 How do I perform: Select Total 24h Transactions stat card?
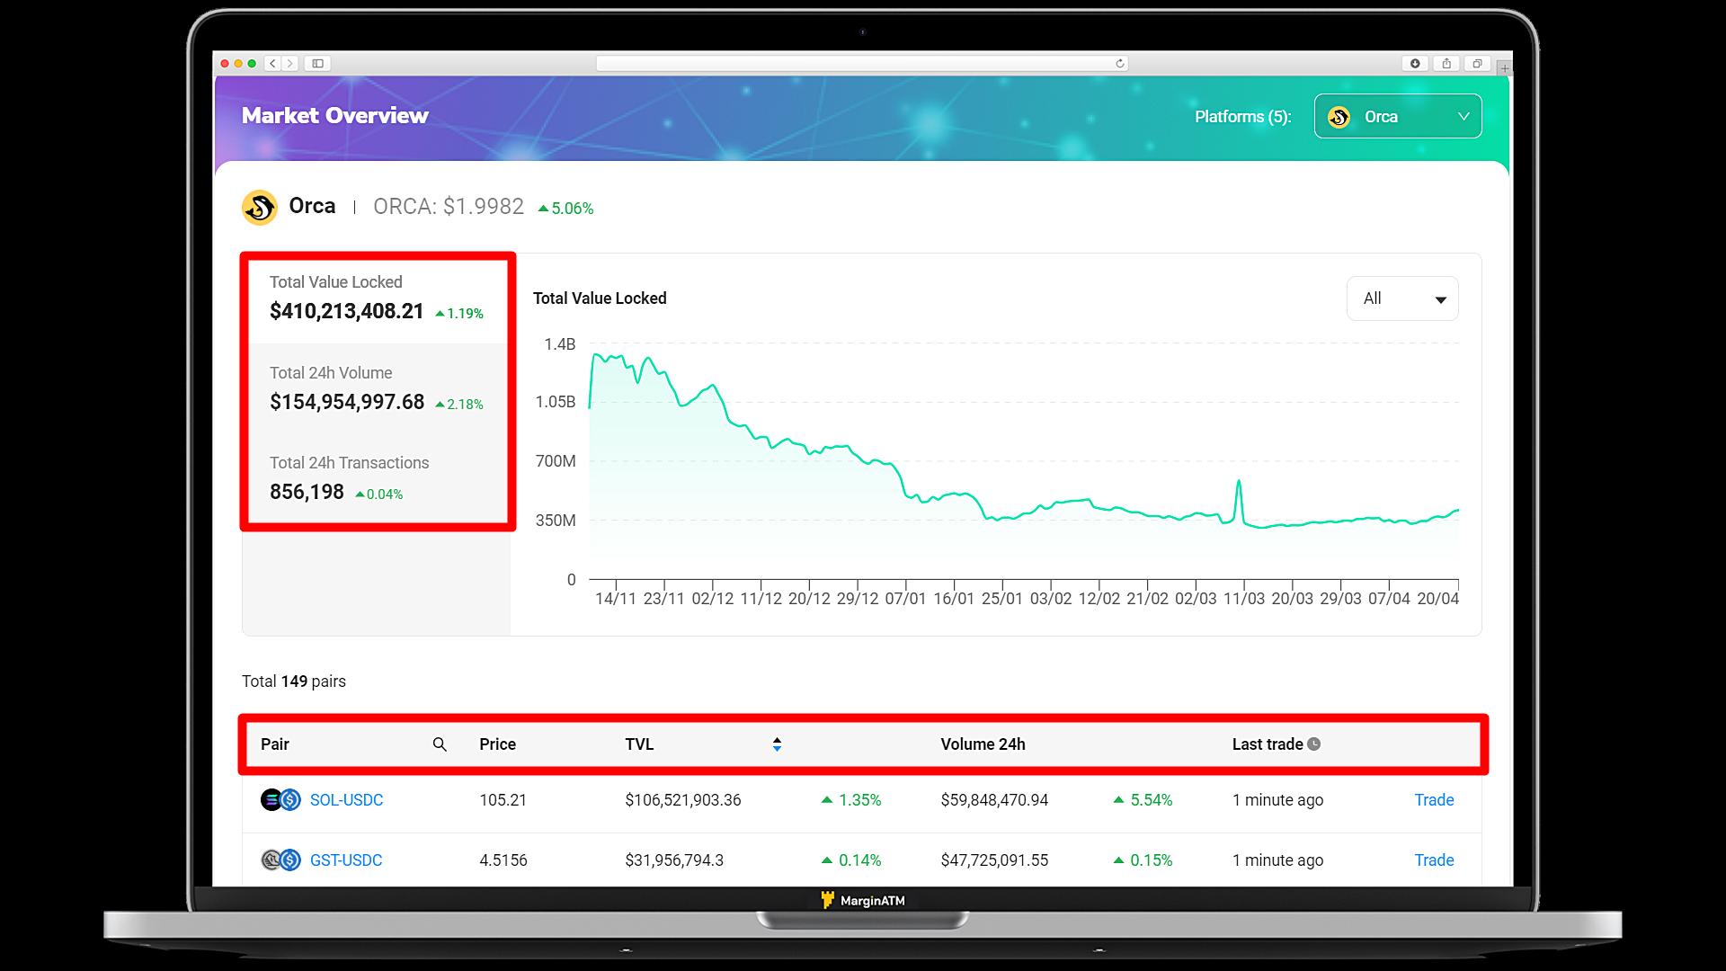[x=378, y=478]
